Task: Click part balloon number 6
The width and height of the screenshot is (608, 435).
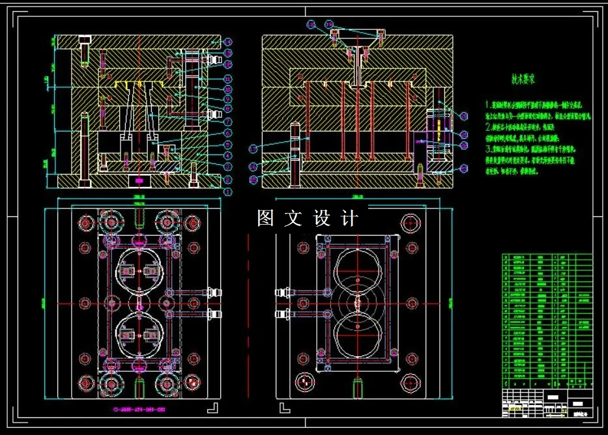Action: (228, 133)
